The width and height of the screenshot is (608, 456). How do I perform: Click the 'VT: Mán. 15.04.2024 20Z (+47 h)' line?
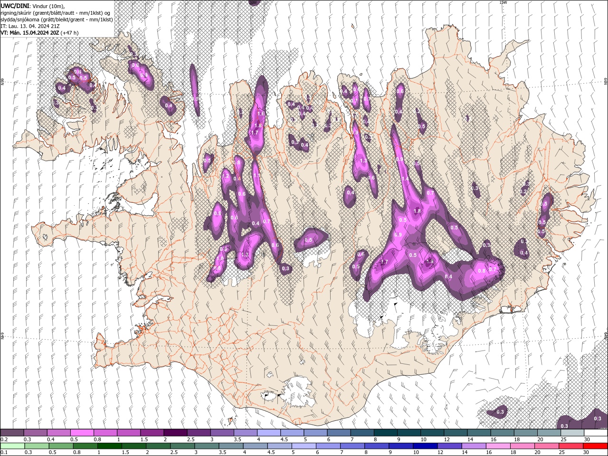point(40,32)
